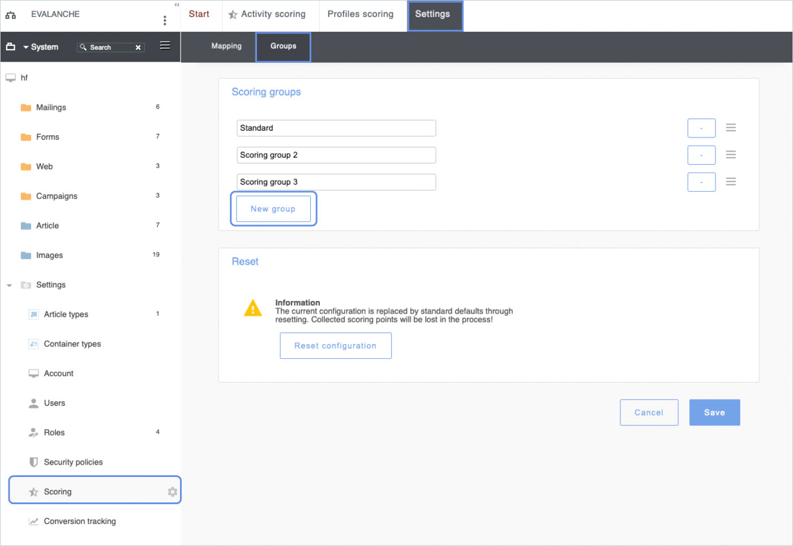Select the Security policies shield item
793x546 pixels.
(73, 462)
